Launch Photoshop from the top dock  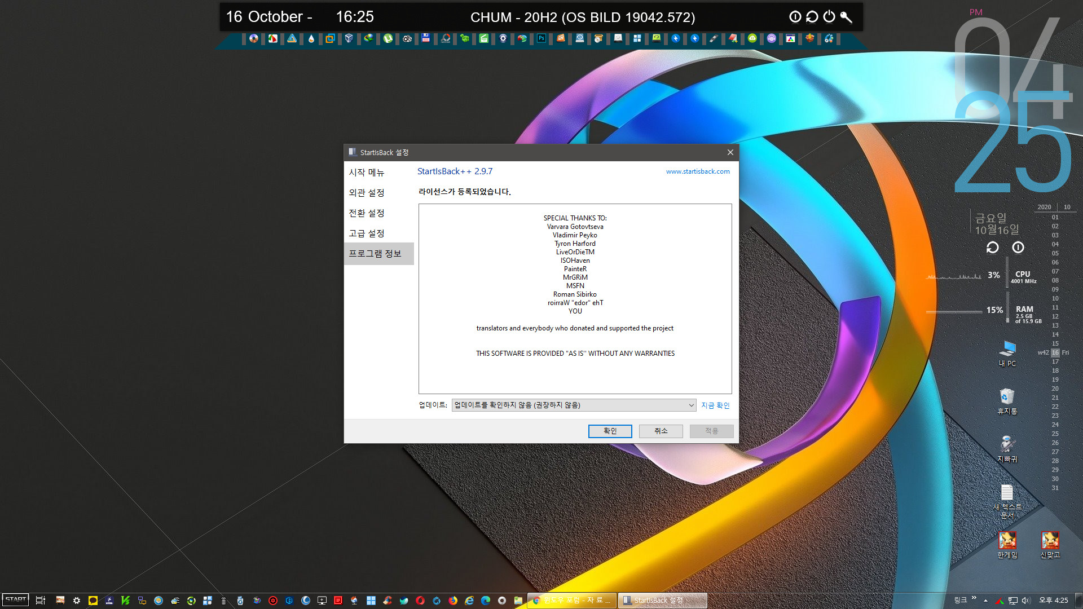click(x=541, y=38)
